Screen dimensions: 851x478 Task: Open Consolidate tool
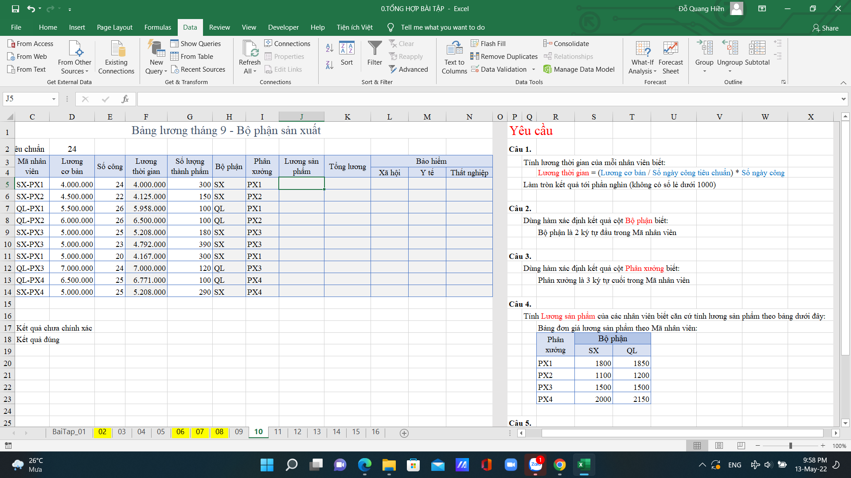(566, 43)
